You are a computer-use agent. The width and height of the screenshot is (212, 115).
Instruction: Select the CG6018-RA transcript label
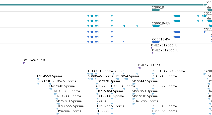tap(161, 23)
